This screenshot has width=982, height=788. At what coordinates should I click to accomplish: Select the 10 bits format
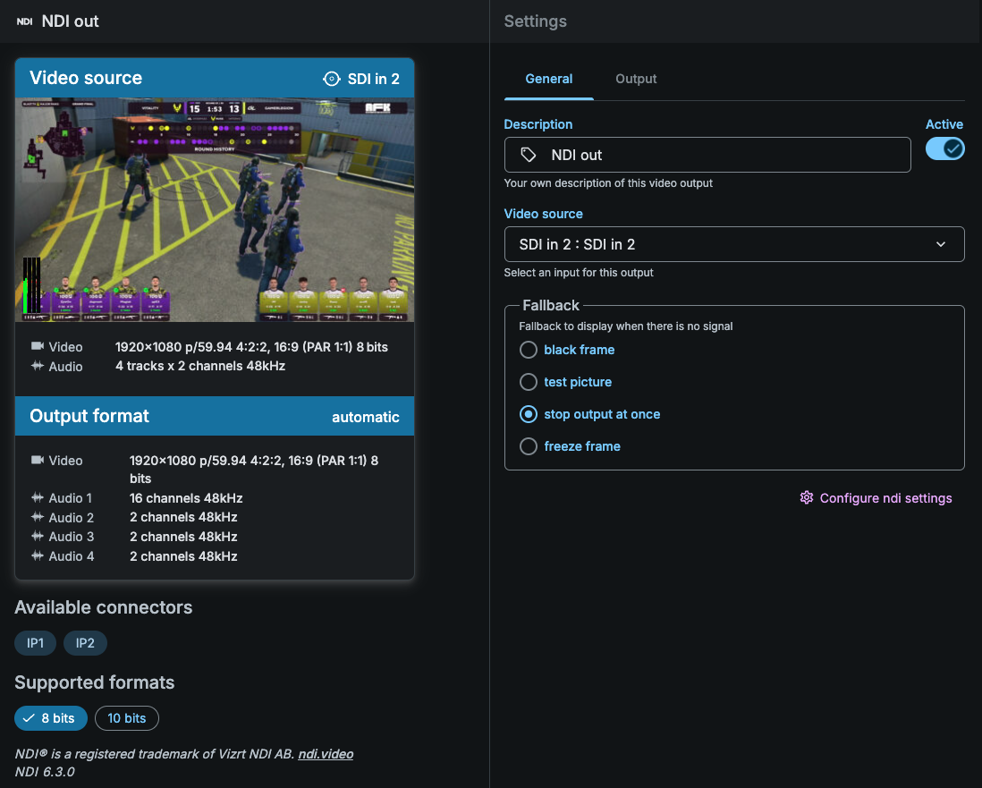(x=126, y=717)
